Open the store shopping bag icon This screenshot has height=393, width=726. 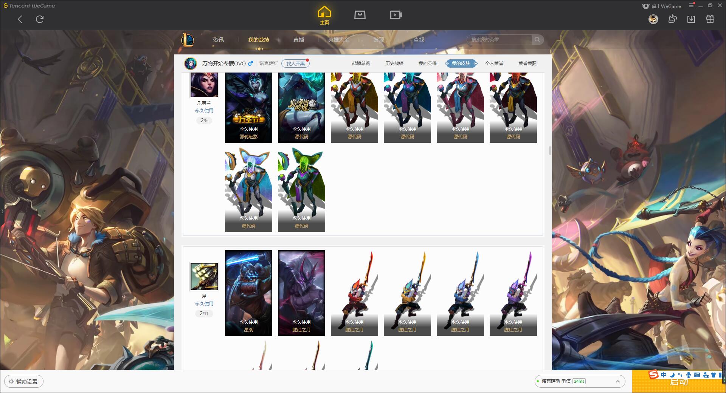pos(360,15)
